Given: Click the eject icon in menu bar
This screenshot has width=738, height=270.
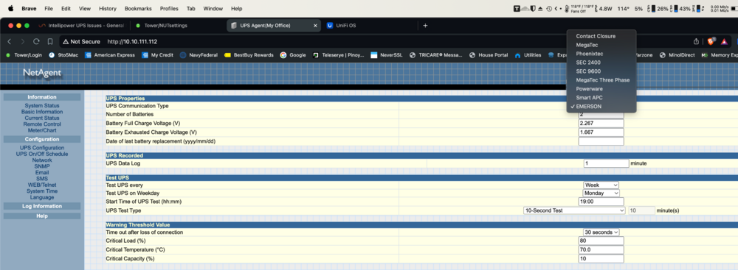Looking at the screenshot, I should coord(541,8).
